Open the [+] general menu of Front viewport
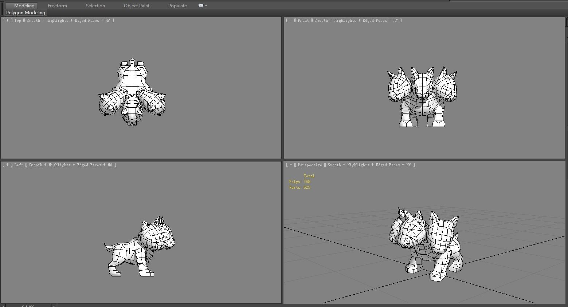This screenshot has width=568, height=307. click(291, 20)
